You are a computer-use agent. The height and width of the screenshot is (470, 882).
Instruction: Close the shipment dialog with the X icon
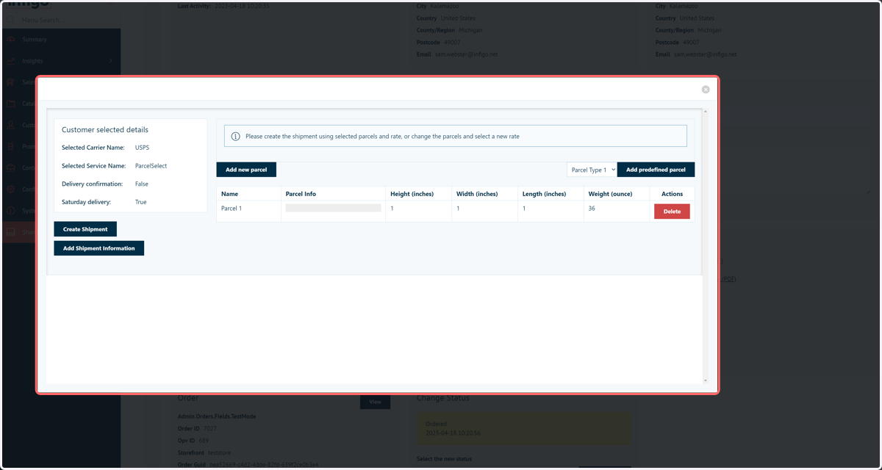[x=706, y=90]
